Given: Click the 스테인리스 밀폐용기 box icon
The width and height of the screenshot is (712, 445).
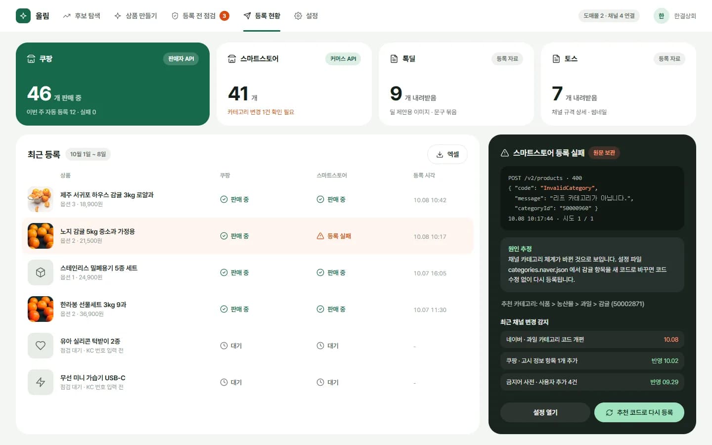Looking at the screenshot, I should (41, 272).
